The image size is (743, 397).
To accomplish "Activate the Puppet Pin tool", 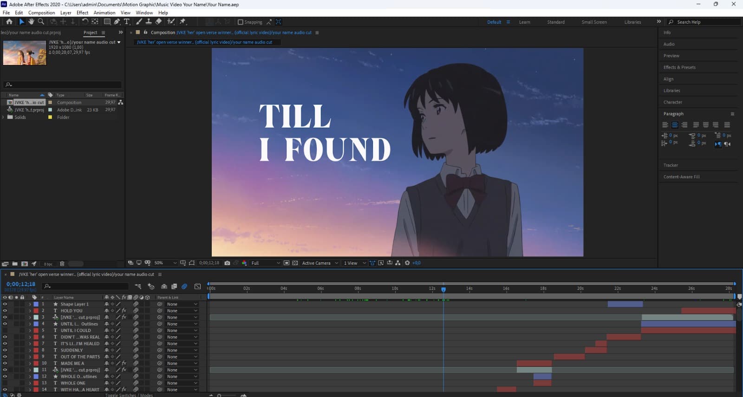I will coord(183,22).
